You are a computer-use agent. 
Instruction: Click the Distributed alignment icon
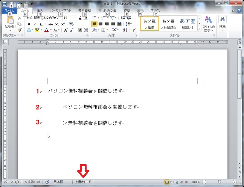(x=119, y=24)
